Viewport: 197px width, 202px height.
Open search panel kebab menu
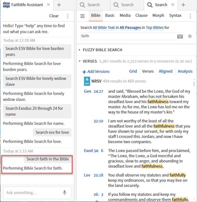[190, 16]
